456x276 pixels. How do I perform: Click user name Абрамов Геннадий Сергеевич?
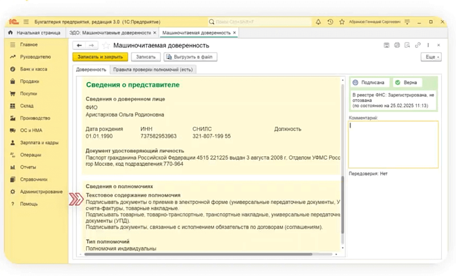(374, 22)
